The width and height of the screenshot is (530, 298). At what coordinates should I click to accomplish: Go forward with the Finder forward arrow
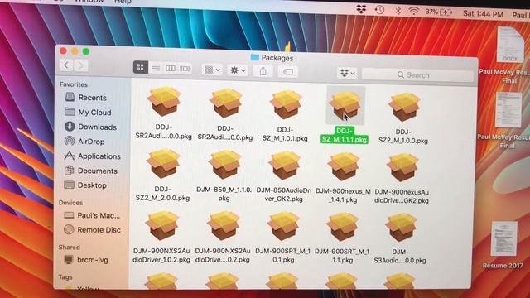[x=81, y=65]
